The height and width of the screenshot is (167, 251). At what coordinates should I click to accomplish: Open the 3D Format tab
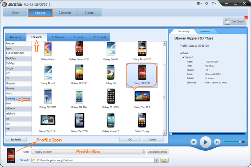[99, 37]
